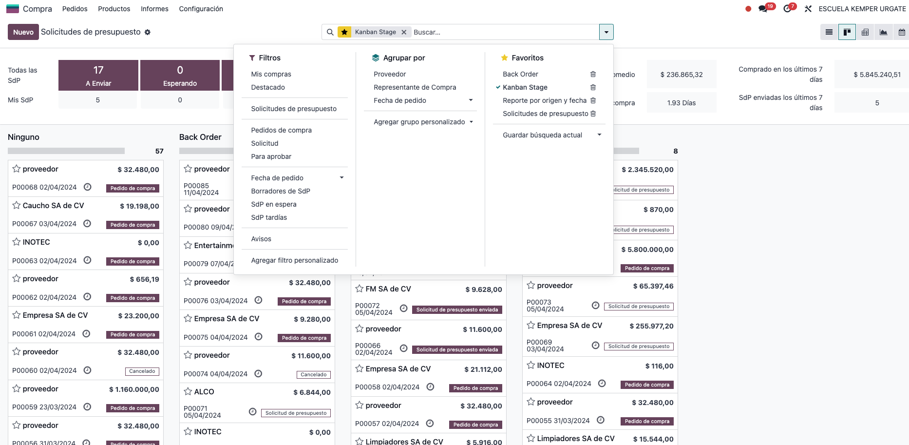Switch to calendar view

[901, 32]
